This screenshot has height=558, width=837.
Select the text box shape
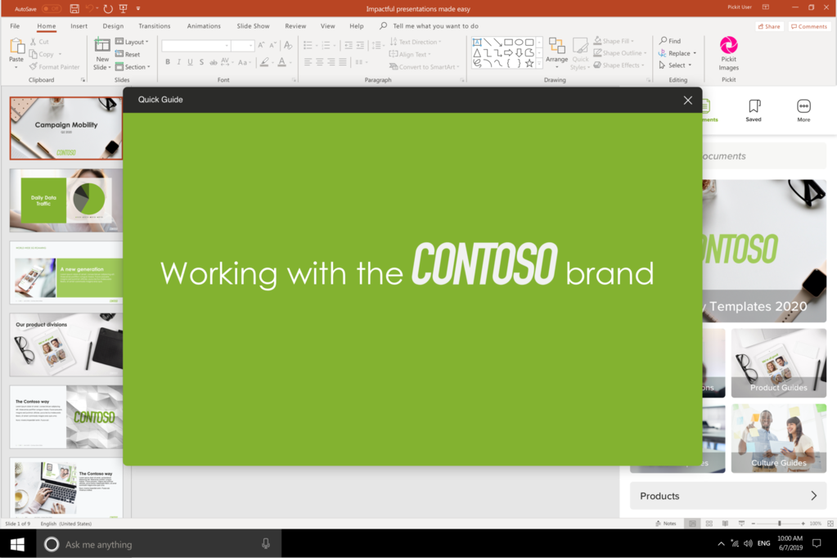coord(477,42)
